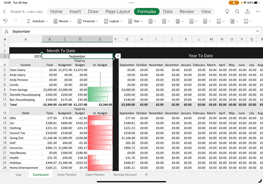Select column A header
The width and height of the screenshot is (263, 184).
coord(26,39)
